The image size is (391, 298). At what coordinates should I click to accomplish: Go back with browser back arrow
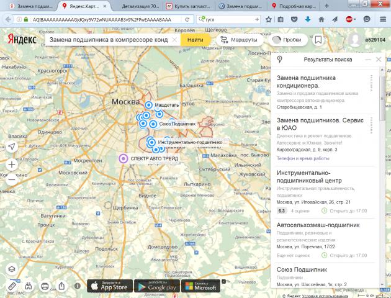coord(8,19)
